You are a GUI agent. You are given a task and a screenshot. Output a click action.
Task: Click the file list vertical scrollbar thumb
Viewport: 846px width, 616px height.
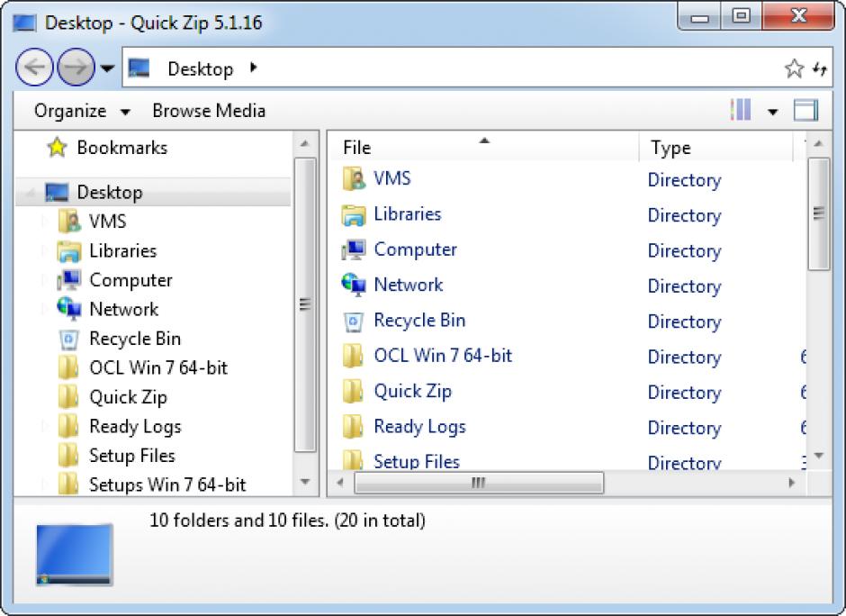(x=818, y=213)
